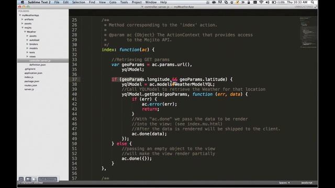Open Spotlight search magnifier icon

[x=312, y=2]
